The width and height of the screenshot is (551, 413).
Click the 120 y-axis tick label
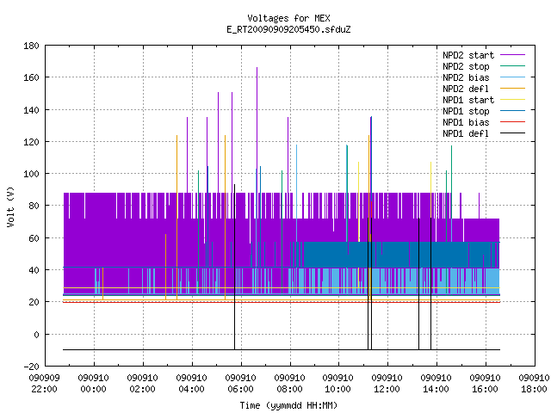(31, 142)
